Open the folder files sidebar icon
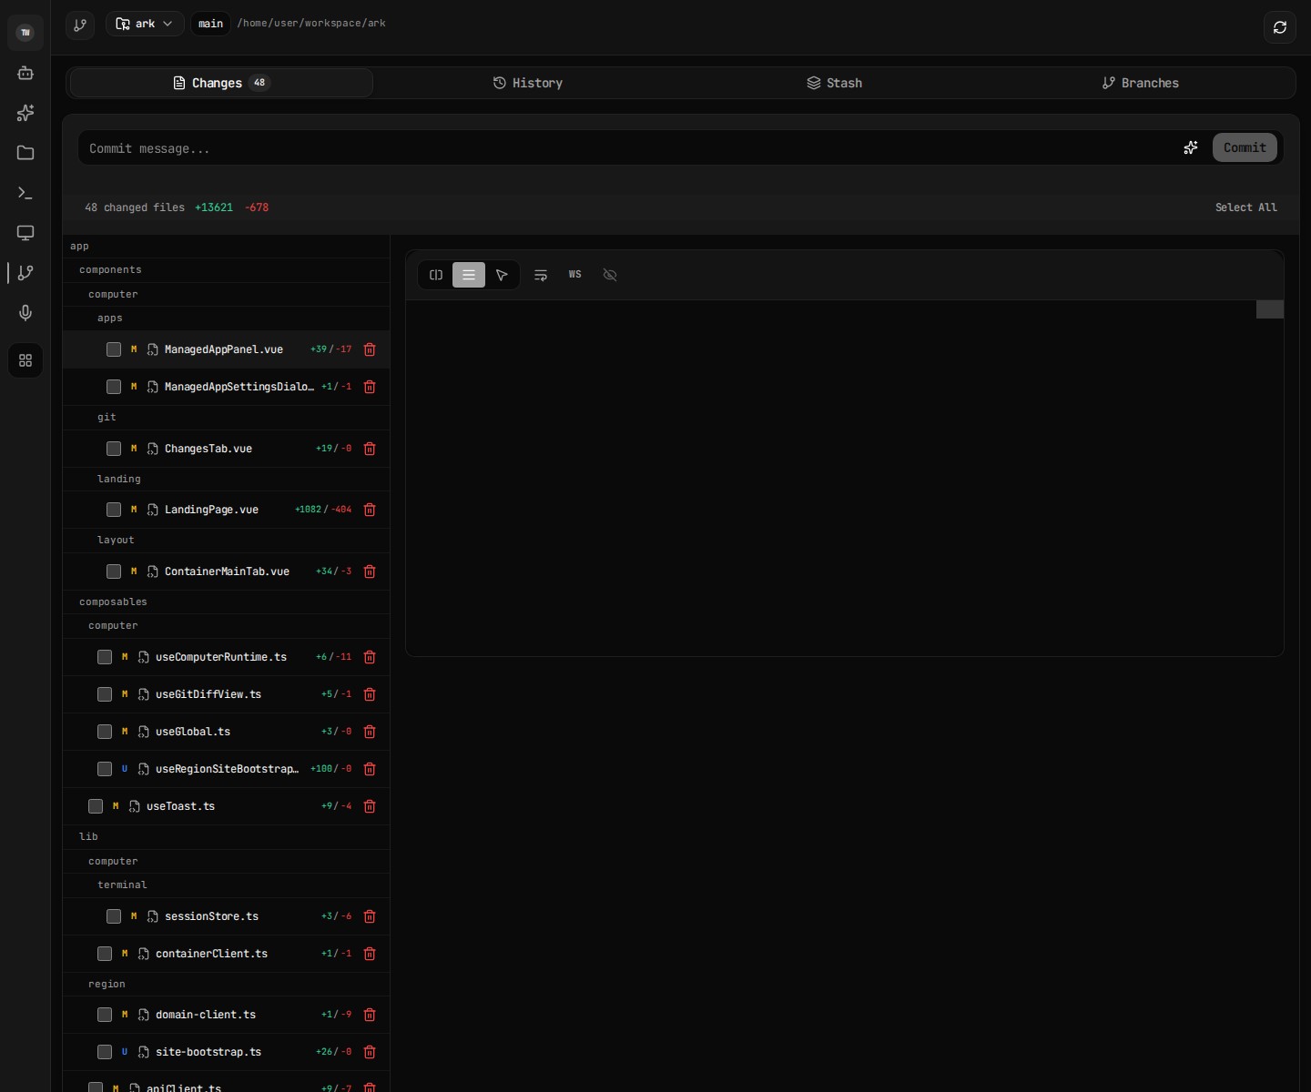Screen dimensions: 1311x1092 [x=25, y=153]
